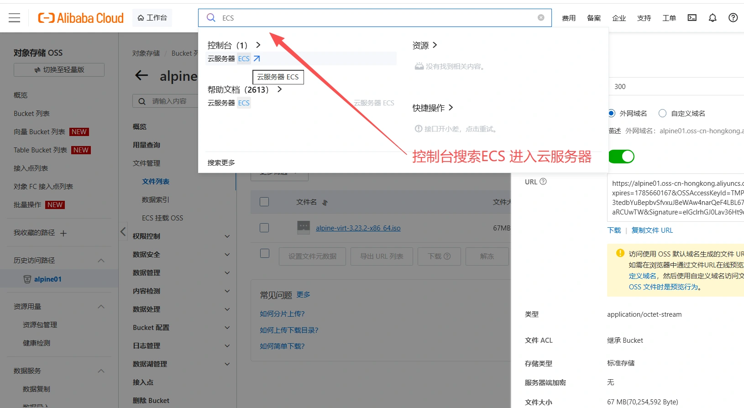
Task: Open the 企业 top menu
Action: pos(619,18)
